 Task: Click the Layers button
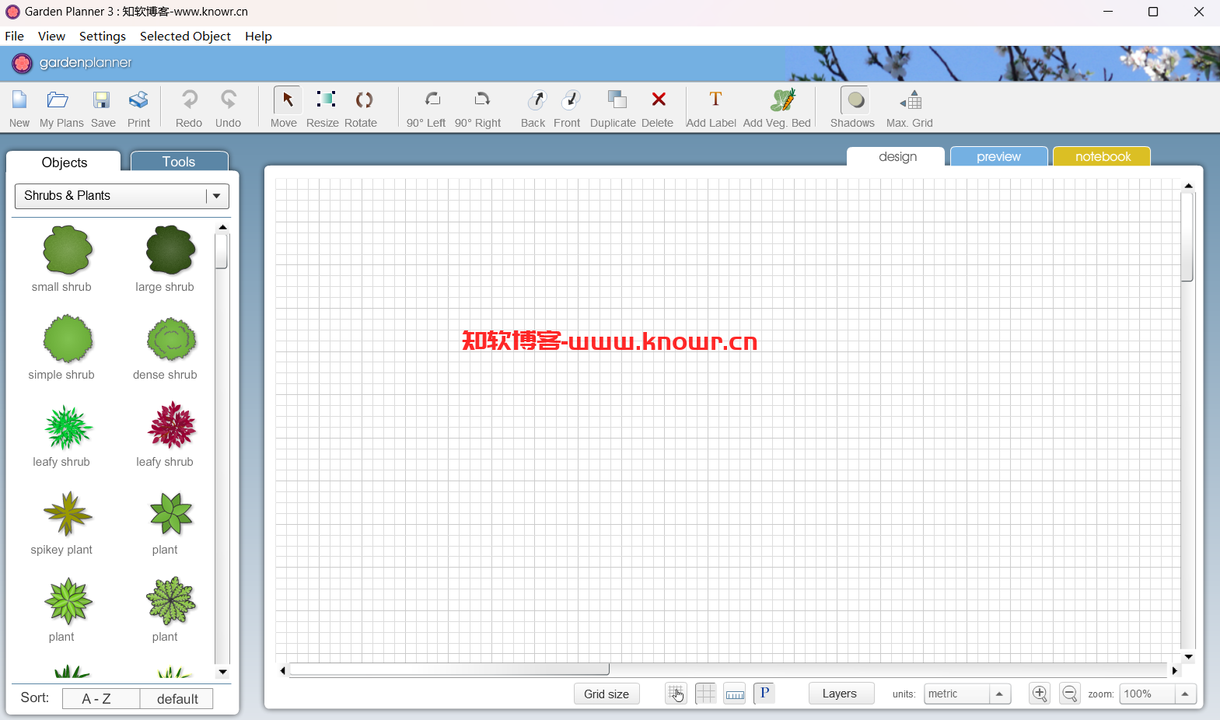840,694
